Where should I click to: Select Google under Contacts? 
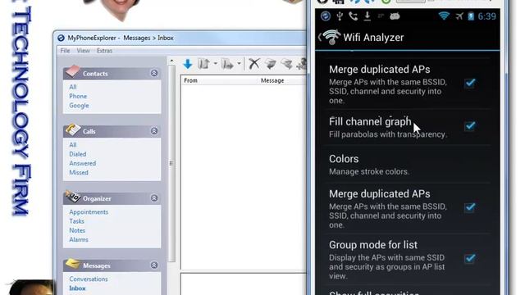79,106
